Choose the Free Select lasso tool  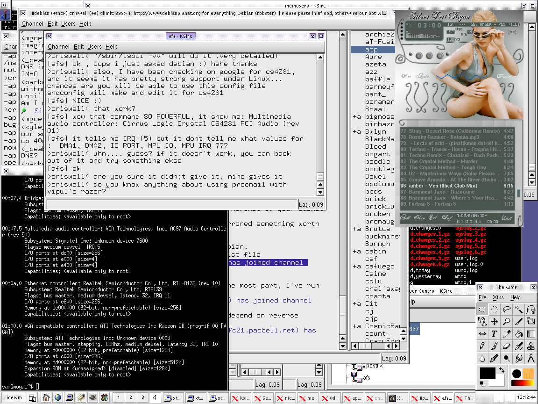(x=506, y=309)
